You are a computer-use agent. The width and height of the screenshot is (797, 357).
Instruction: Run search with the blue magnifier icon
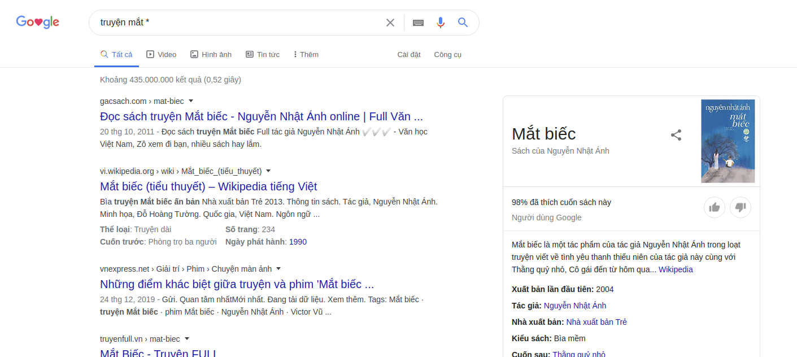pyautogui.click(x=463, y=23)
